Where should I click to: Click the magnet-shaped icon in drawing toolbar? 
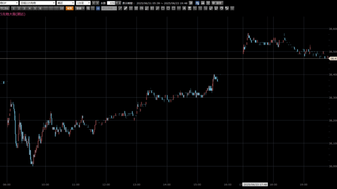221,8
